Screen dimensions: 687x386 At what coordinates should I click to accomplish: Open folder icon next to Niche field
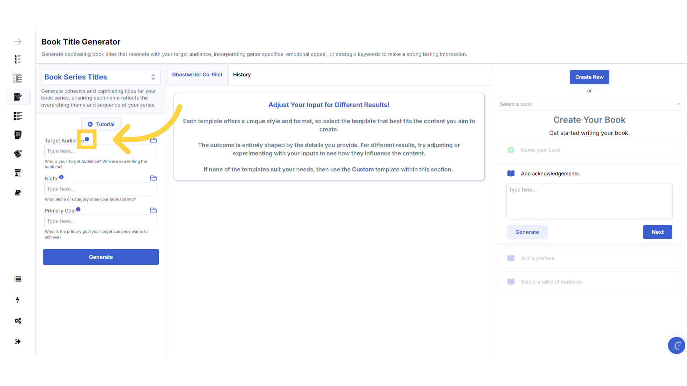(x=154, y=178)
